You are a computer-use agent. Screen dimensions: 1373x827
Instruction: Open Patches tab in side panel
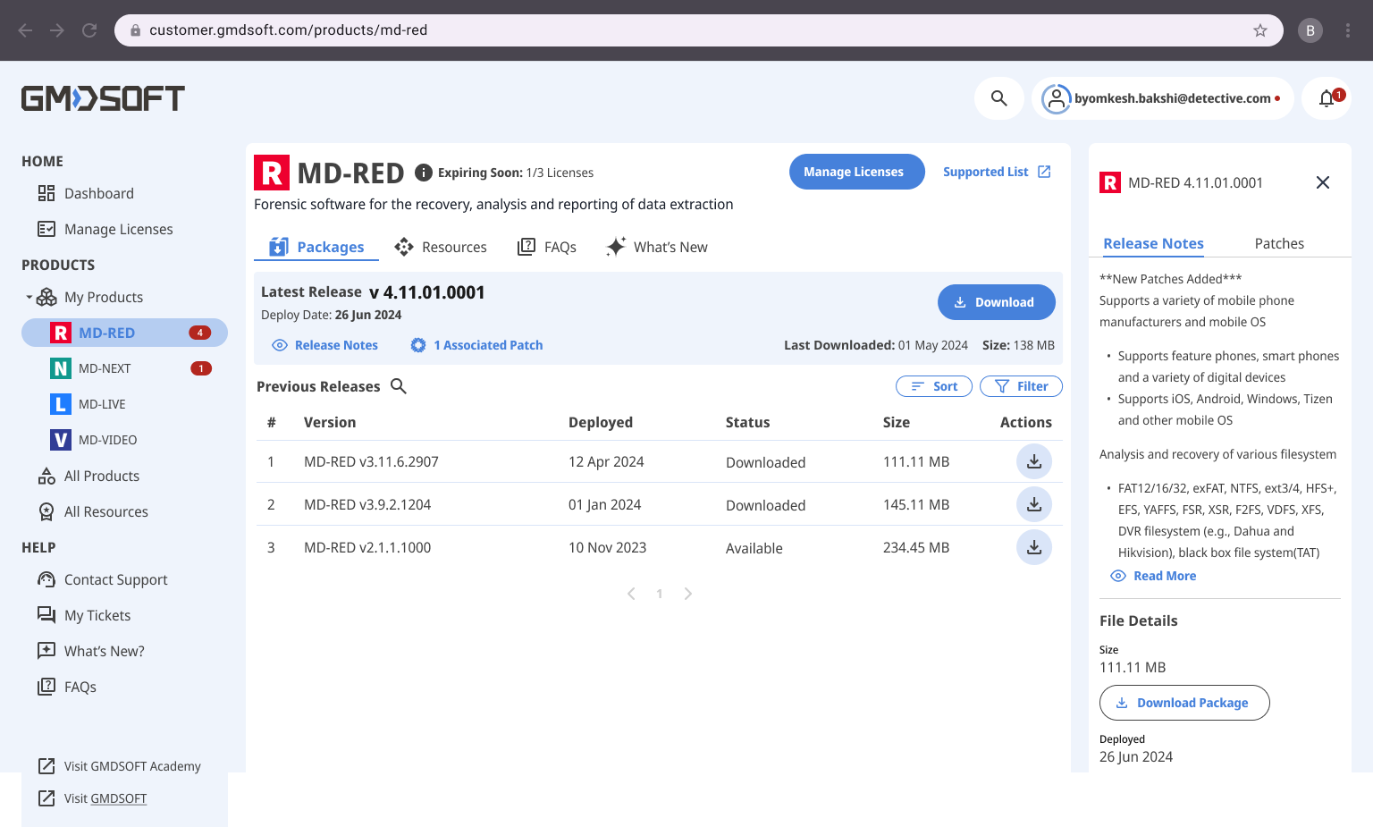pos(1279,243)
